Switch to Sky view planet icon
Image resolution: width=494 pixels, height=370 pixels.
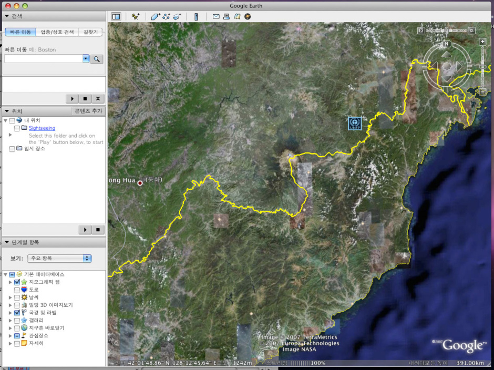click(x=248, y=16)
